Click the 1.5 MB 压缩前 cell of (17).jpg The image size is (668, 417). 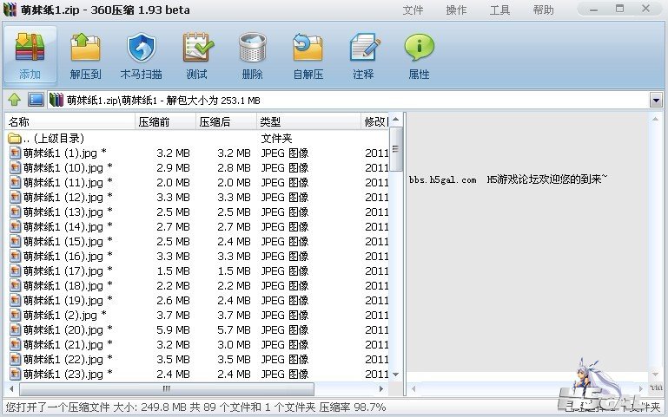173,271
